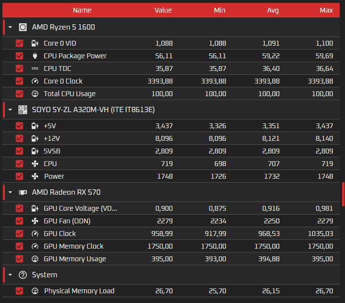This screenshot has height=303, width=345.
Task: Click the Power fan min value 1726
Action: coord(218,176)
